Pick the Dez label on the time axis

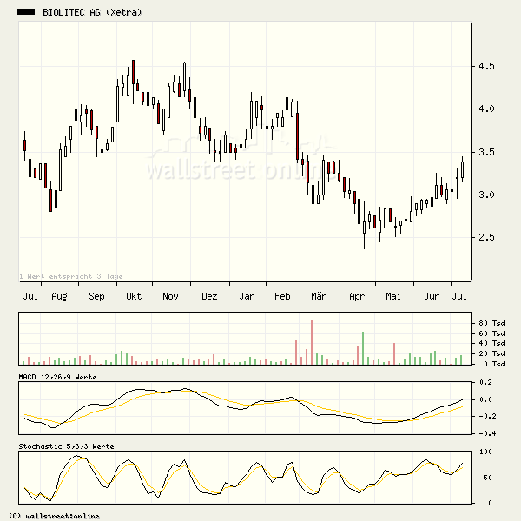coord(208,297)
